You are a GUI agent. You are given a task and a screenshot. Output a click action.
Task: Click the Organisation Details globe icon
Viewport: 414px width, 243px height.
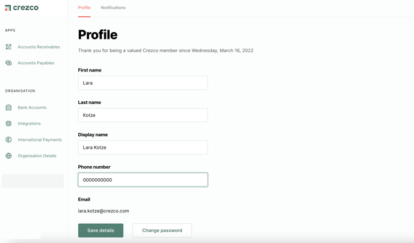(x=8, y=155)
